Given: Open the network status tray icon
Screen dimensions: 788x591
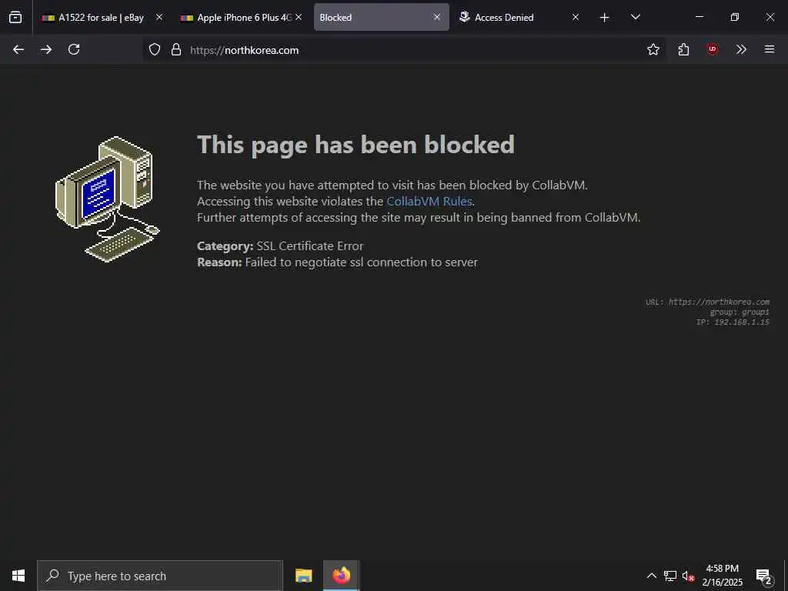Looking at the screenshot, I should pos(670,576).
